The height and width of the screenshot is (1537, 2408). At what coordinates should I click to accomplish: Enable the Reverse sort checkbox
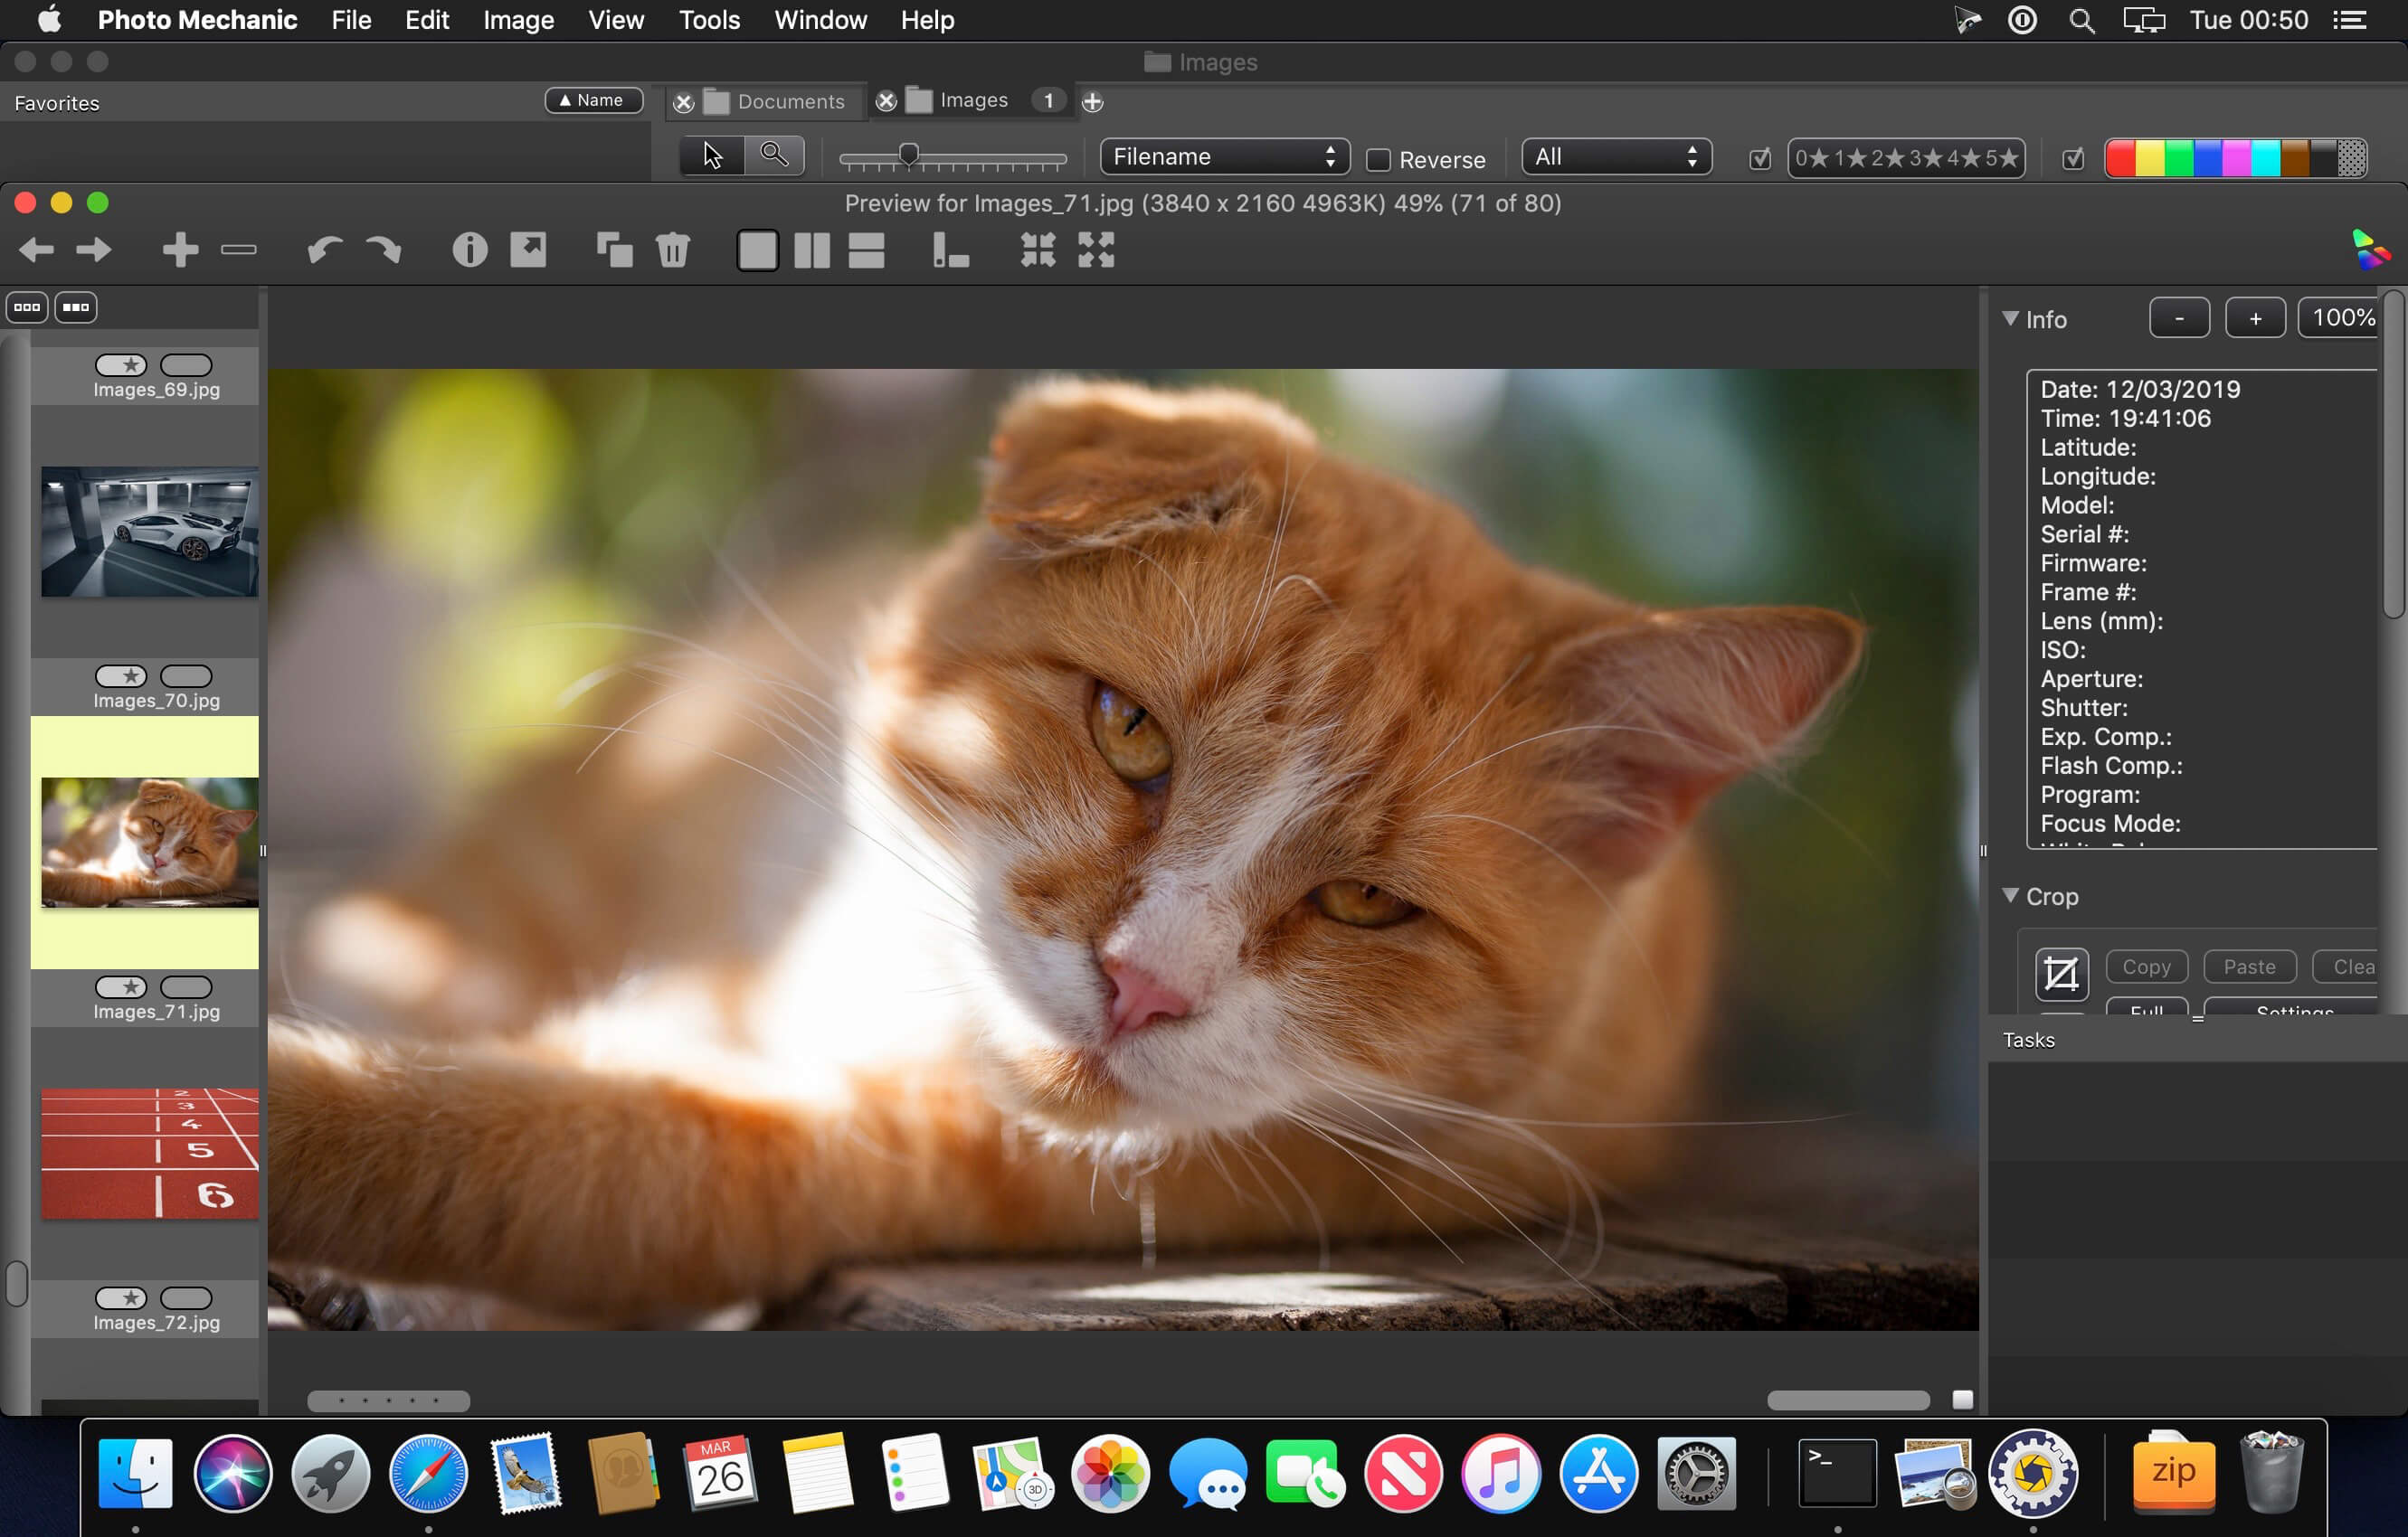click(1378, 160)
